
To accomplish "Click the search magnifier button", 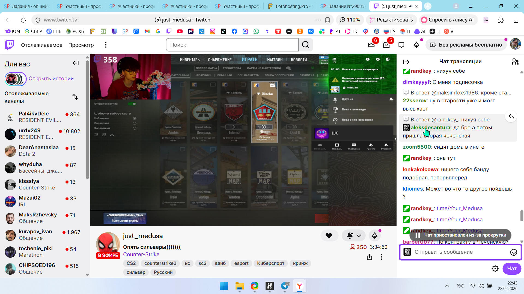I will [x=306, y=45].
